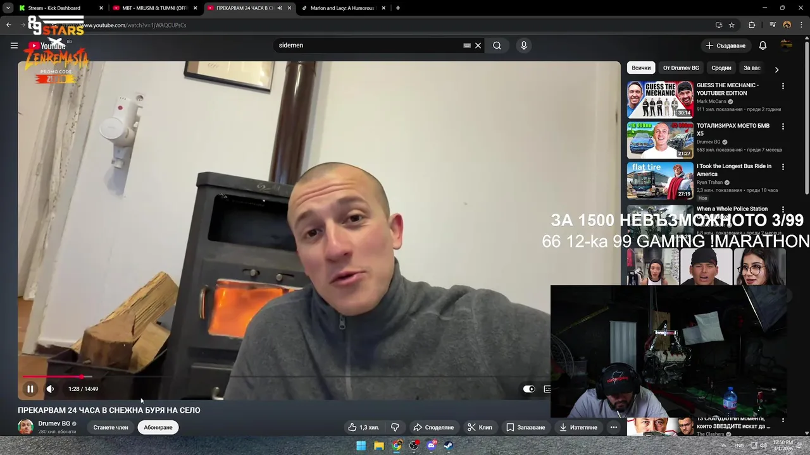Bookmark this page with the star icon
This screenshot has width=810, height=455.
pyautogui.click(x=732, y=25)
